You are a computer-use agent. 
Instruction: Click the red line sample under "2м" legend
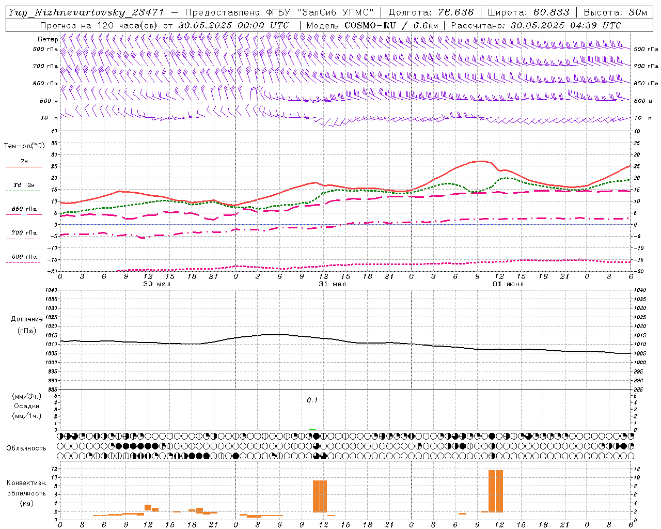(x=24, y=167)
